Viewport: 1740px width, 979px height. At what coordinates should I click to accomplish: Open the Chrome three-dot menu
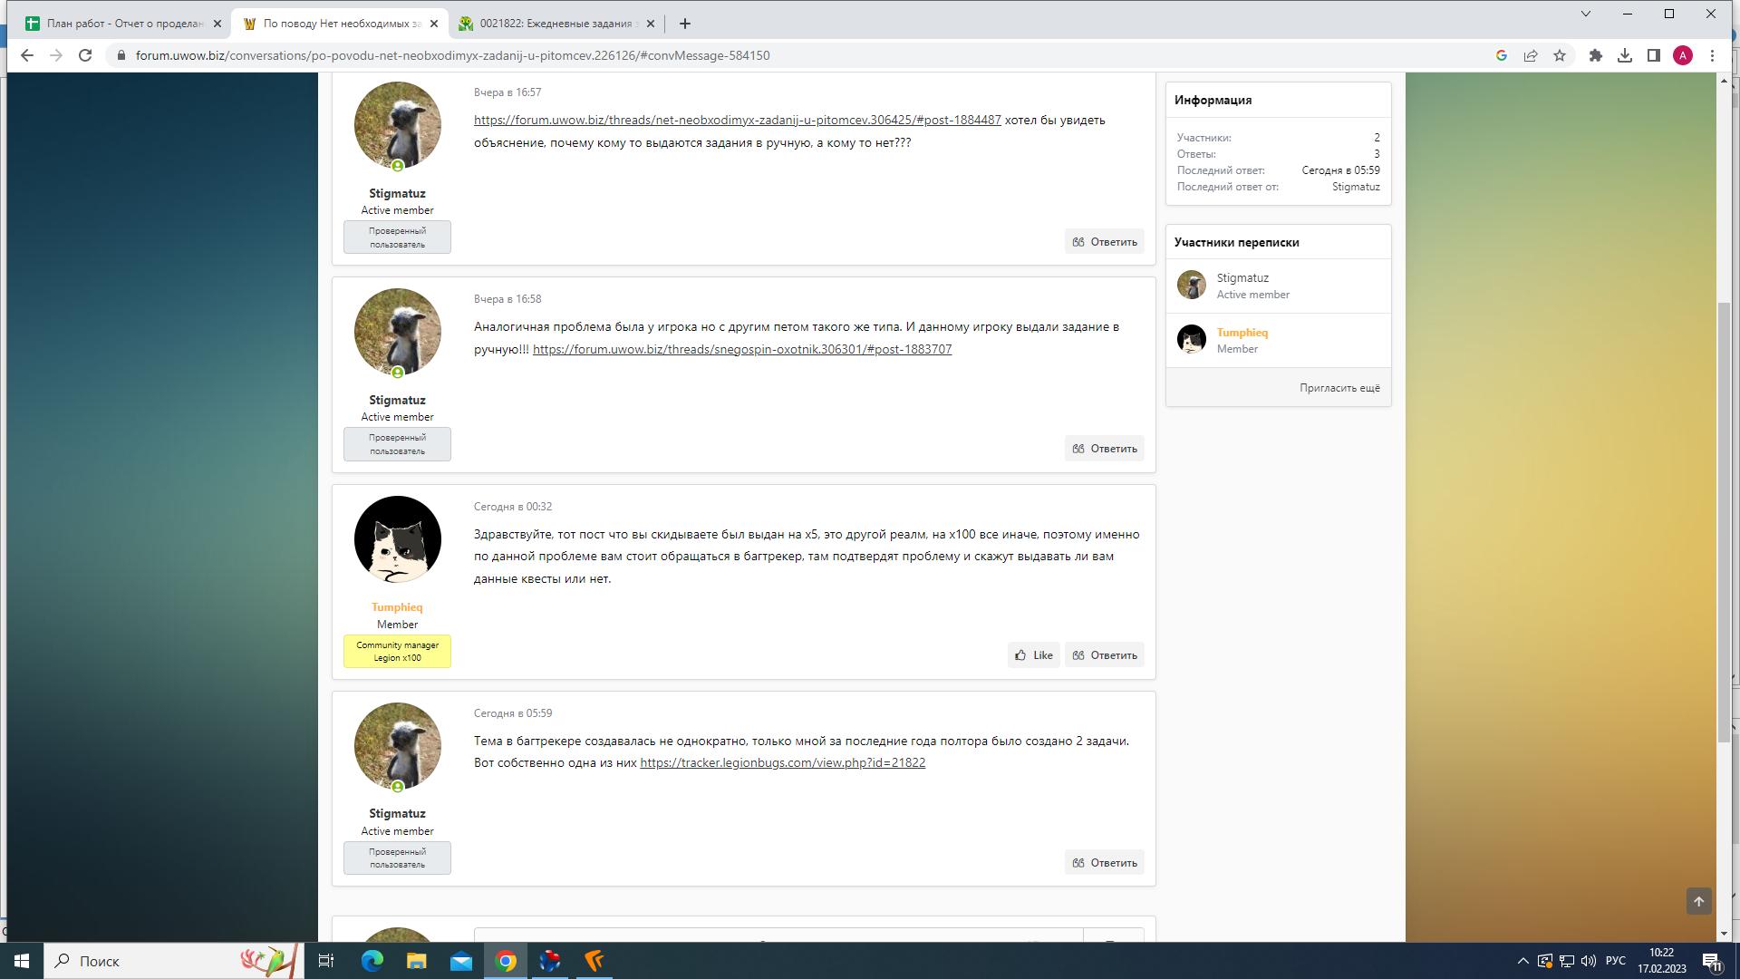[x=1712, y=55]
